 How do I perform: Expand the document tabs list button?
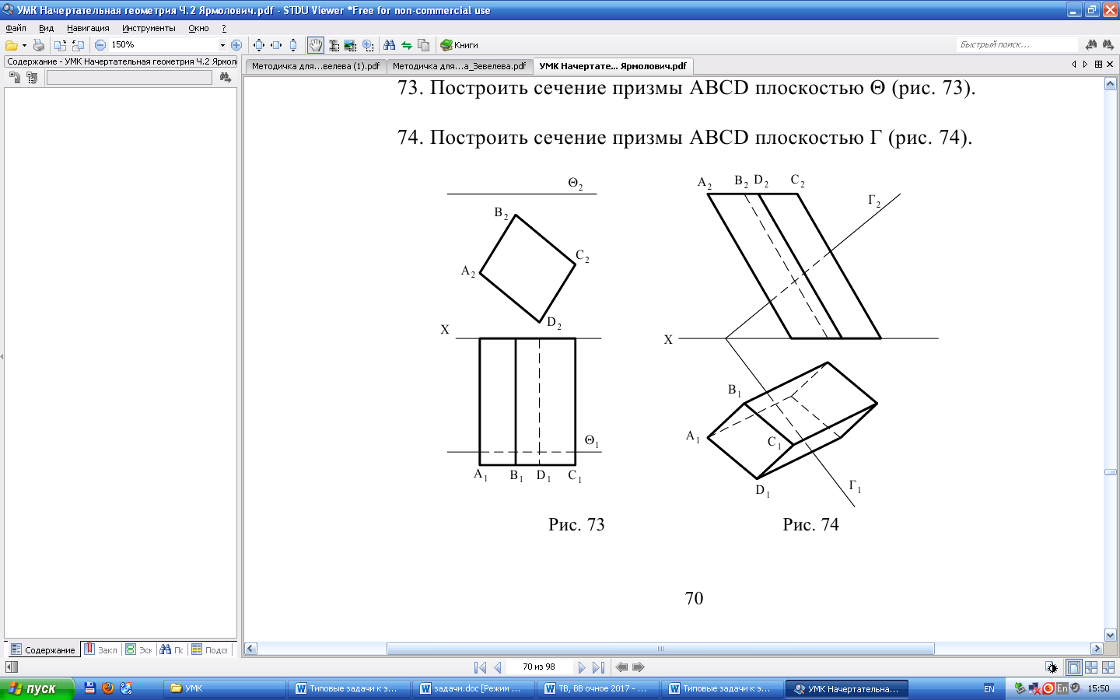[x=1098, y=65]
